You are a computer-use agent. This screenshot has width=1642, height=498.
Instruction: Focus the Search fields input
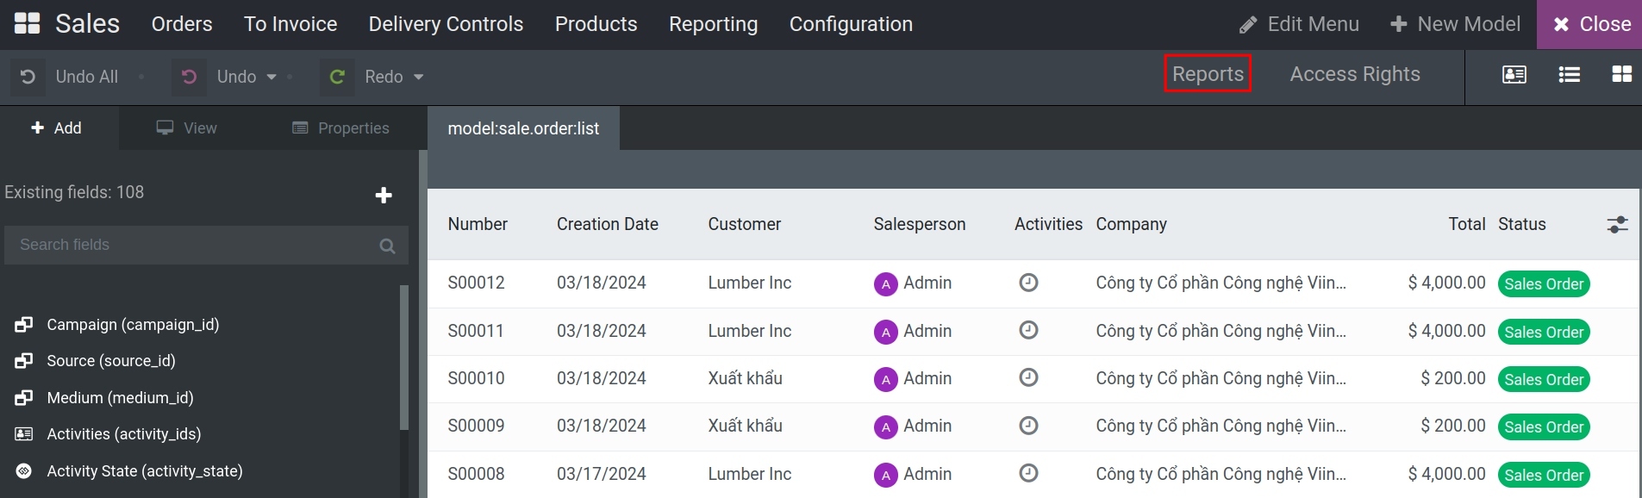(x=206, y=246)
